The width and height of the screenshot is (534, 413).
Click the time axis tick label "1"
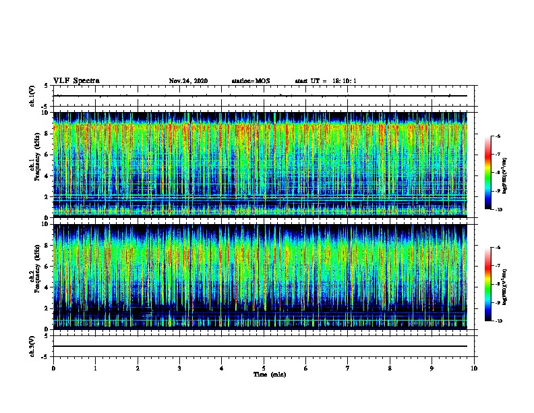tap(95, 368)
